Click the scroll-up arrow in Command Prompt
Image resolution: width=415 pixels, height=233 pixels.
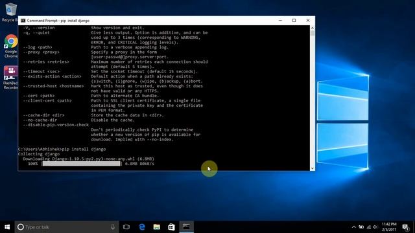(313, 28)
